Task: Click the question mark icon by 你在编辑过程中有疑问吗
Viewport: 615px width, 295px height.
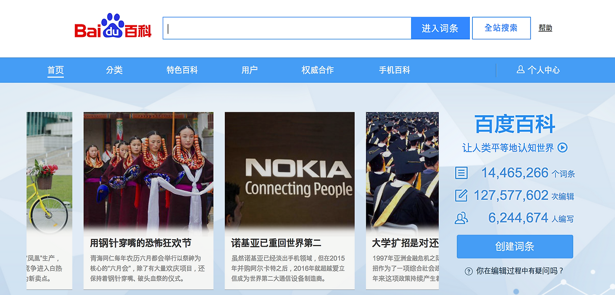Action: pyautogui.click(x=469, y=271)
